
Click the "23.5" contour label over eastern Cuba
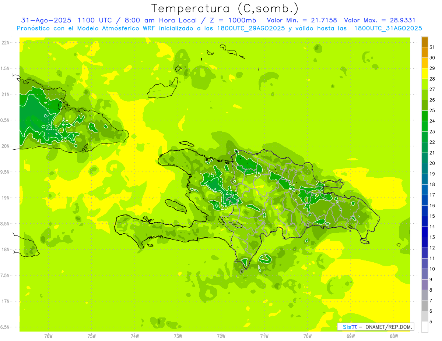coord(52,128)
